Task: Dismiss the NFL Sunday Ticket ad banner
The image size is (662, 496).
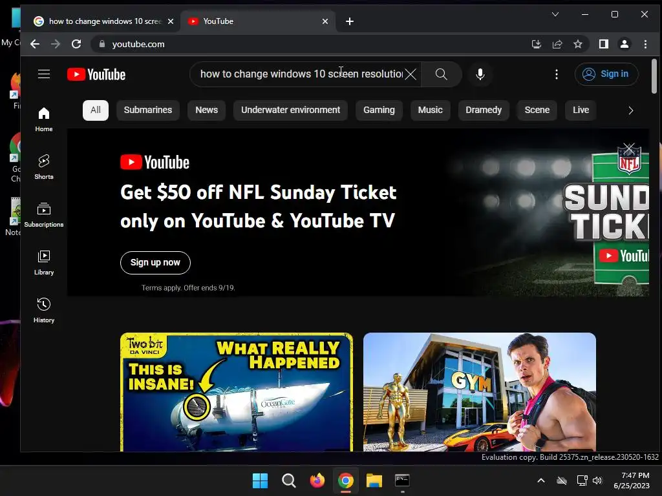Action: [629, 148]
